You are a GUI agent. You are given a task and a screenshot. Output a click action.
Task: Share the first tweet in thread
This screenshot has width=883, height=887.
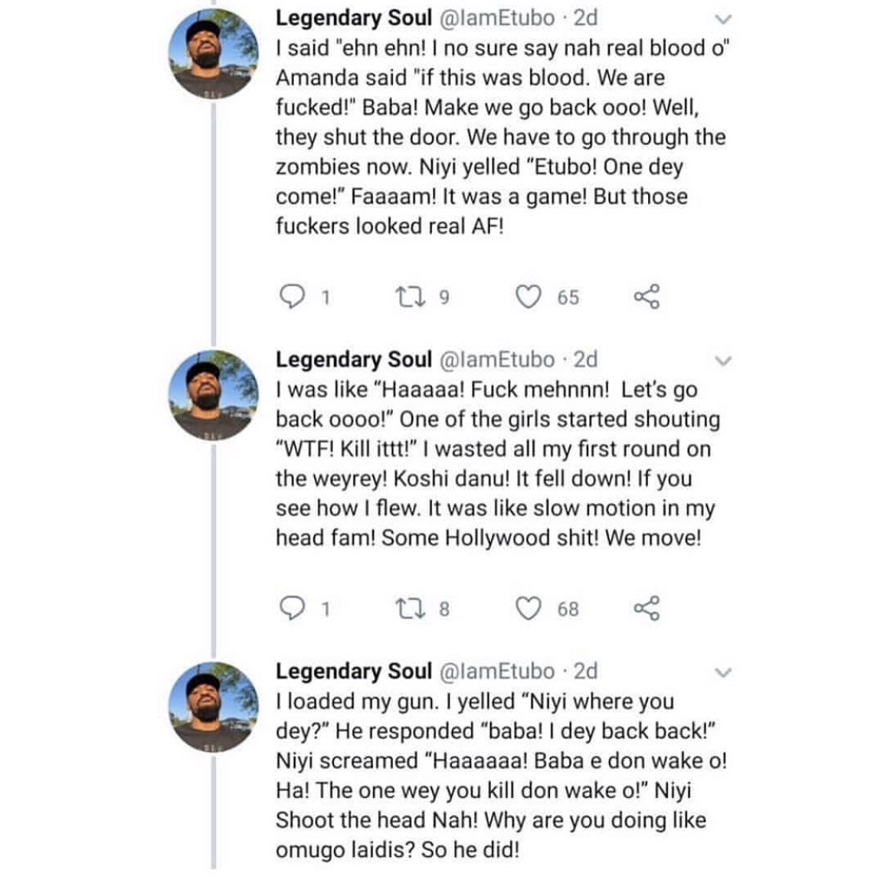pos(647,296)
